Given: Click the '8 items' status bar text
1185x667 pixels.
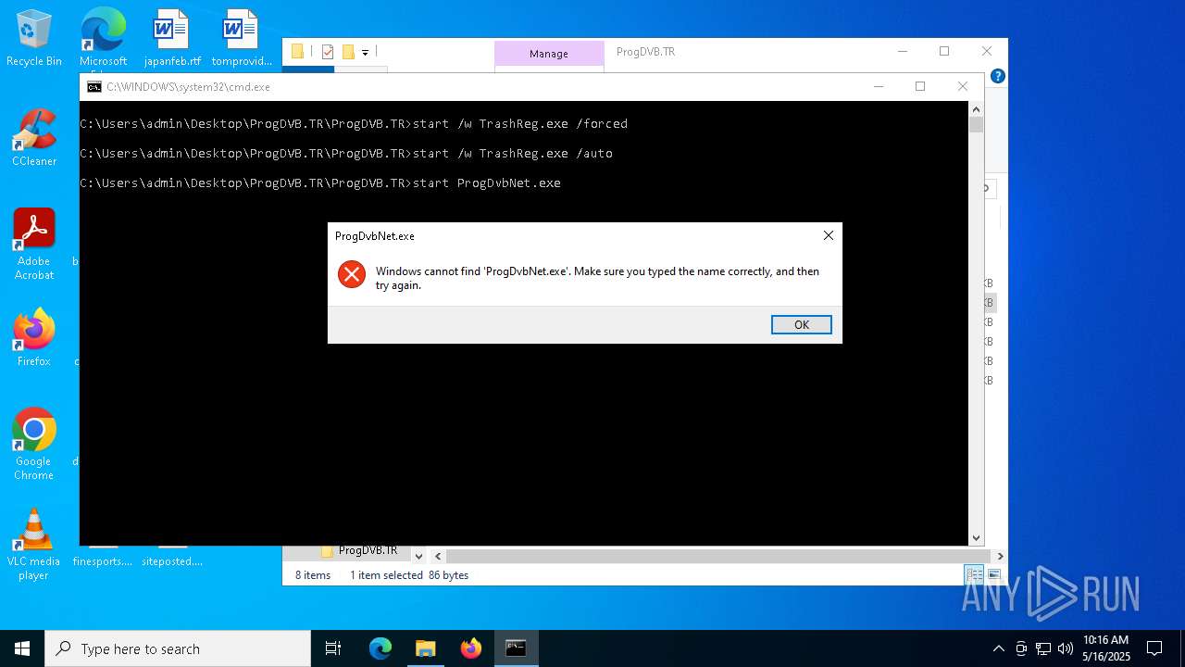Looking at the screenshot, I should coord(313,575).
